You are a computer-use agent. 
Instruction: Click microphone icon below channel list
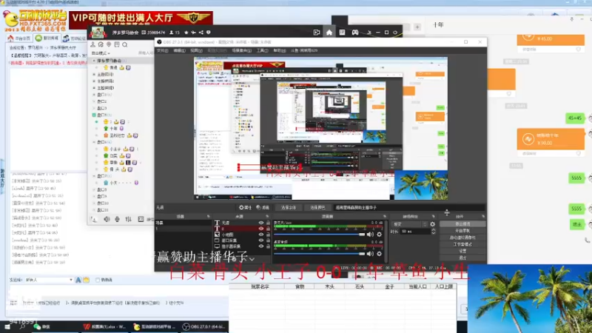point(118,219)
